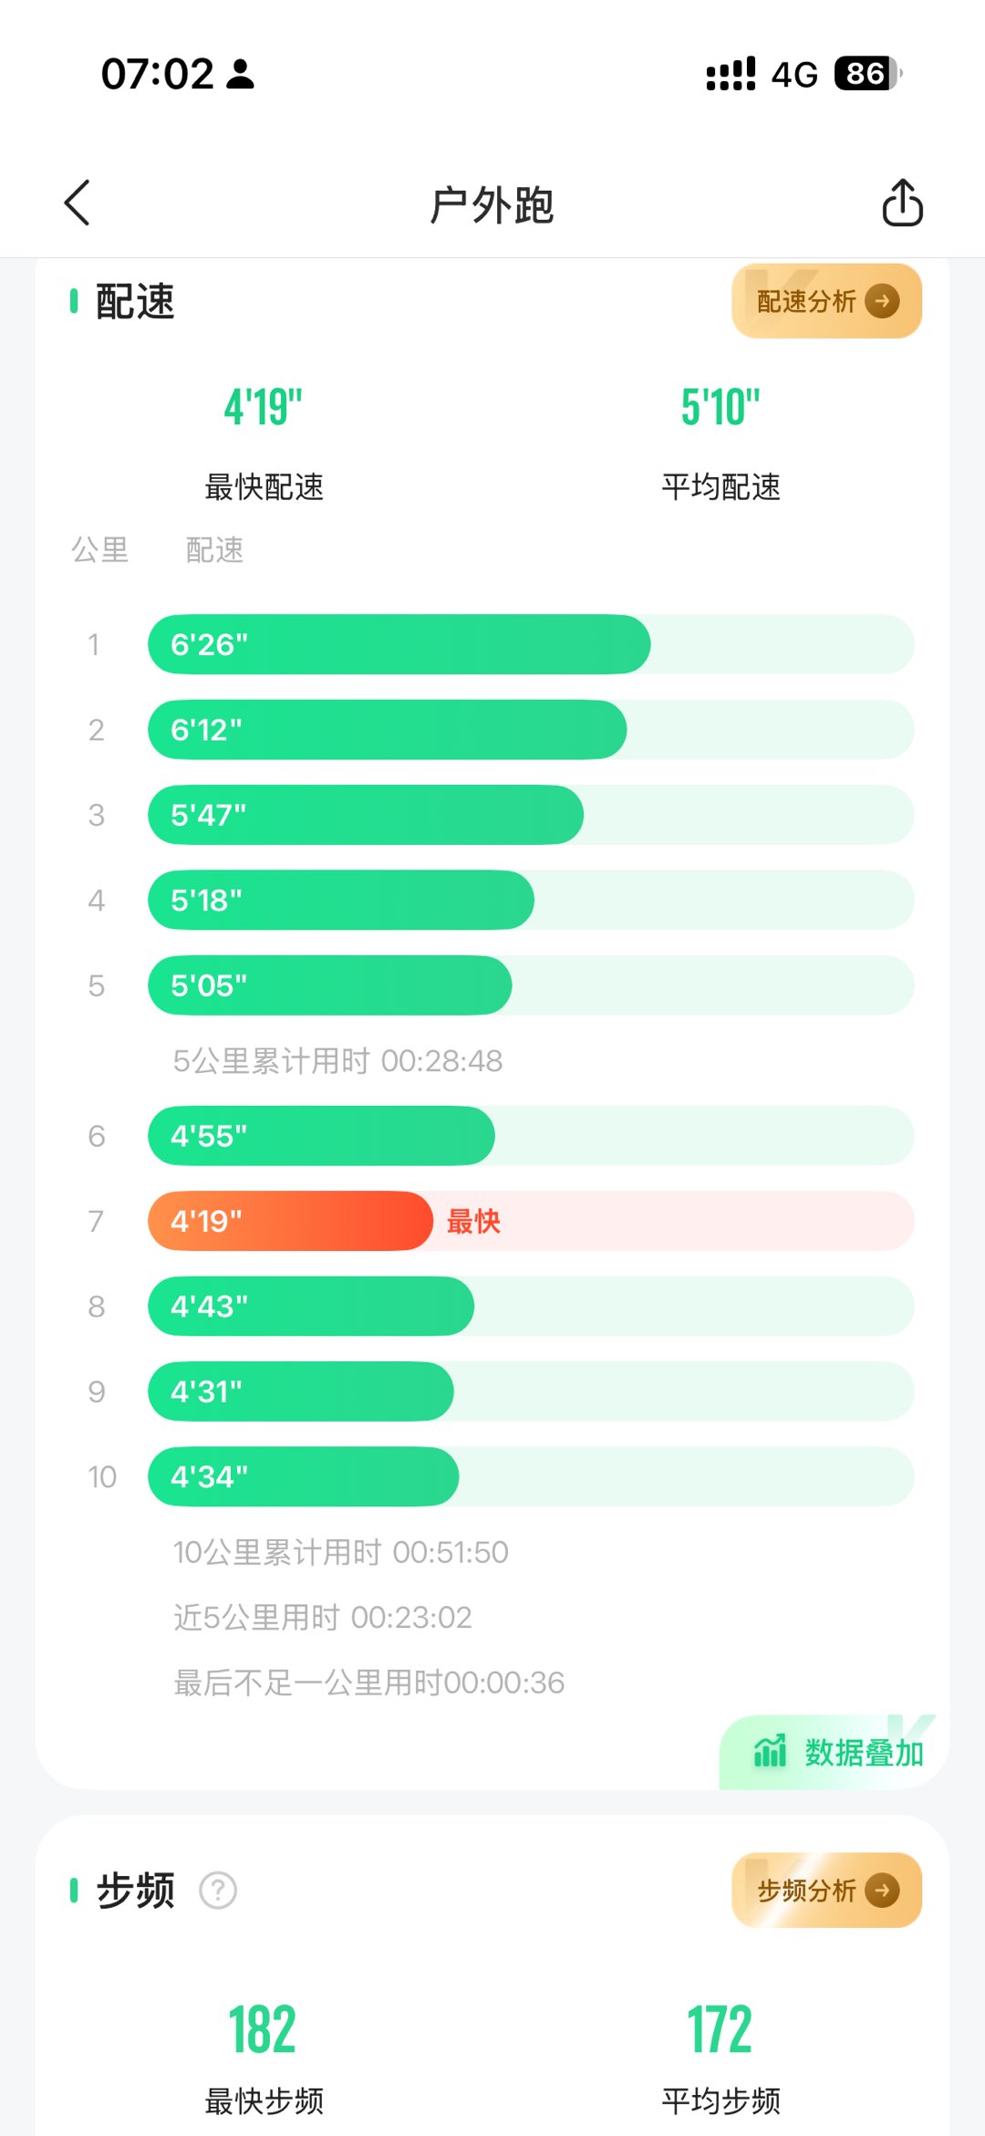Tap kilometer 10 pace bar 4'34"
This screenshot has width=985, height=2136.
pyautogui.click(x=303, y=1476)
